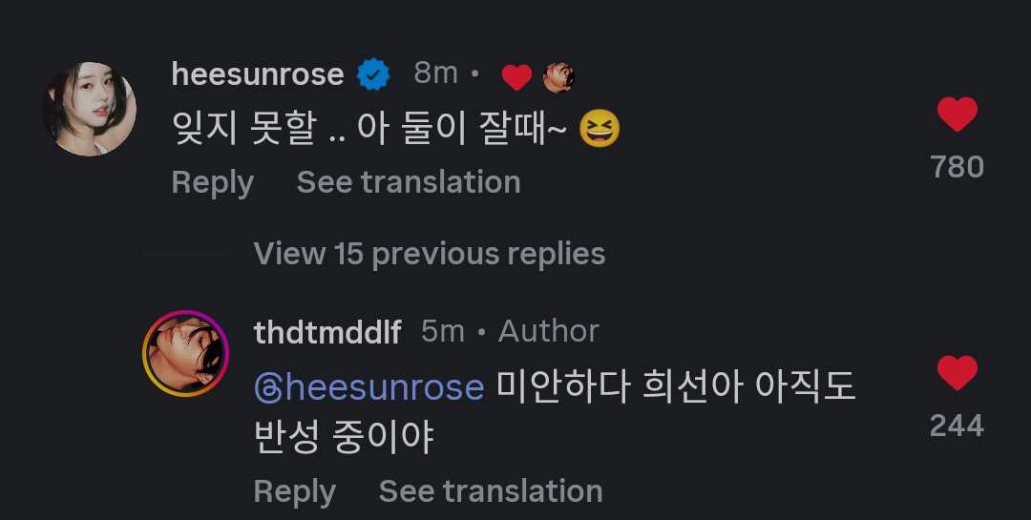The image size is (1031, 520).
Task: Like heesunrose's comment with the heart
Action: (x=957, y=115)
